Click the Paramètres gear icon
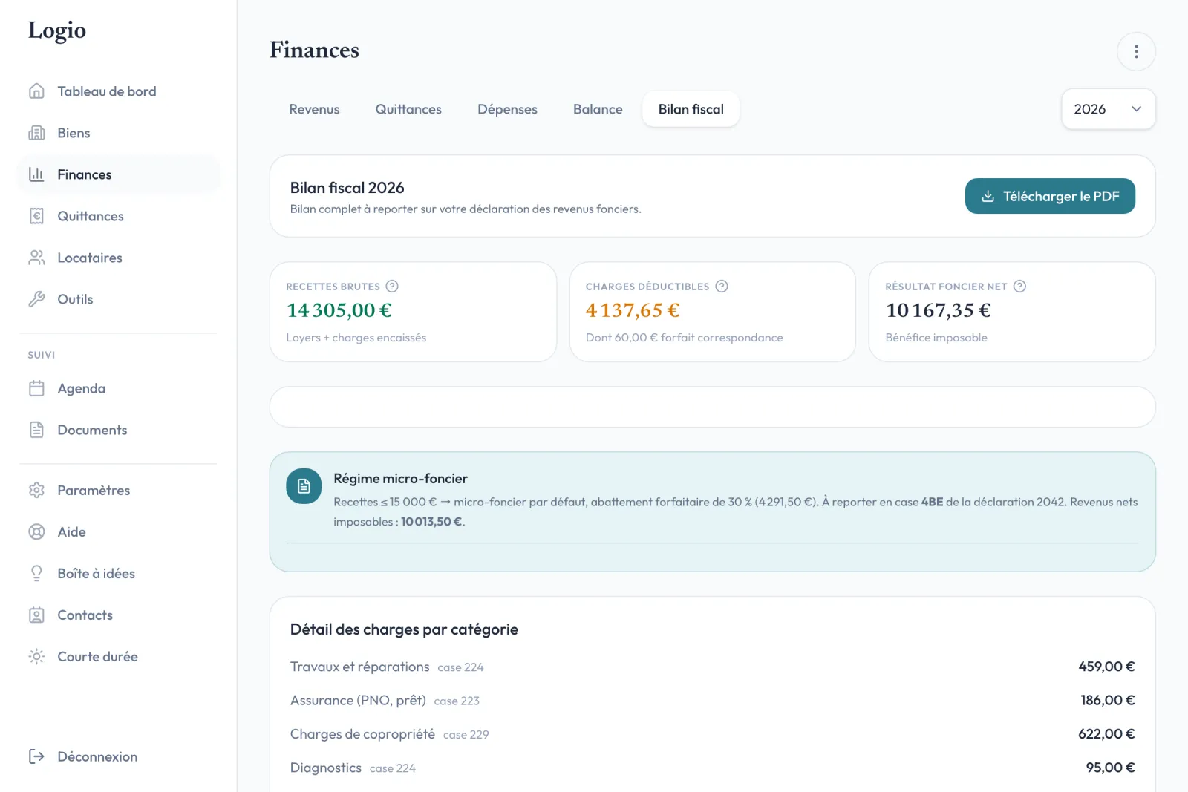The height and width of the screenshot is (792, 1188). point(36,490)
